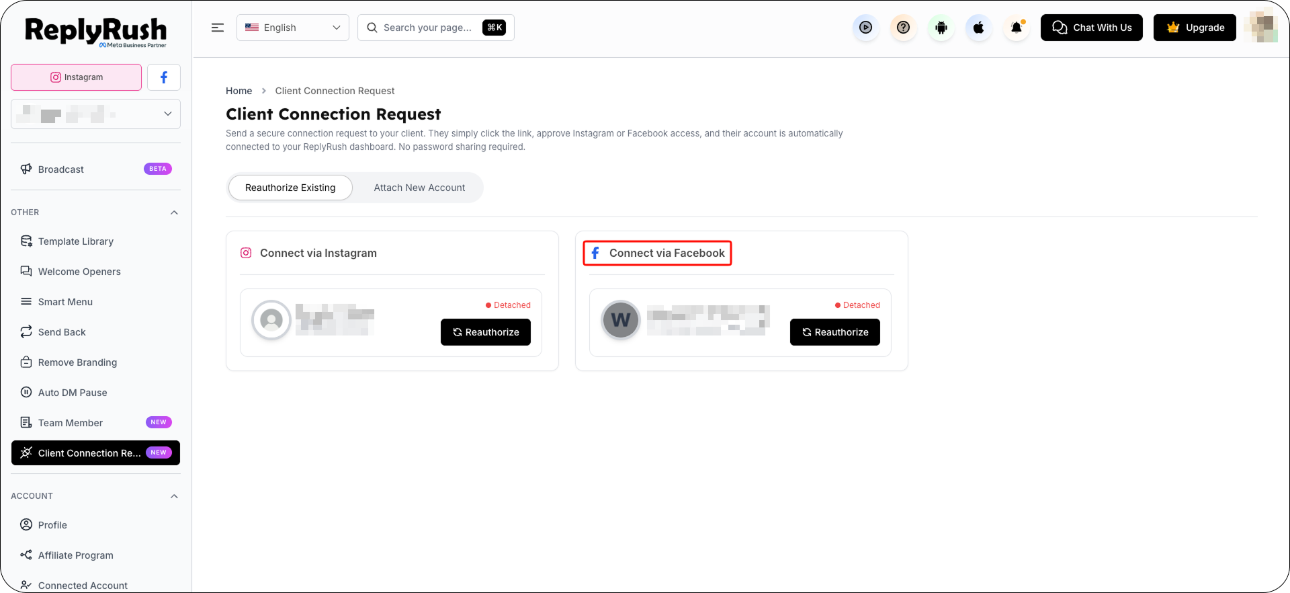Viewport: 1290px width, 593px height.
Task: Click the ⌘K shortcut badge
Action: point(494,28)
